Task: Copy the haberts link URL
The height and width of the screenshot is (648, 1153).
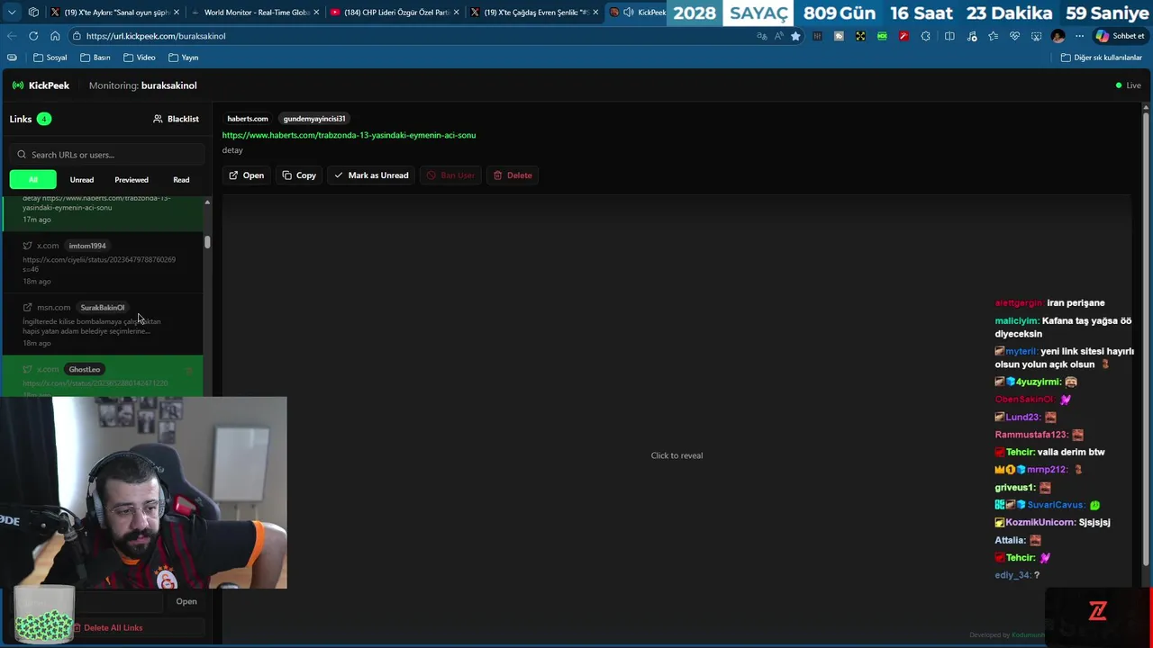Action: [299, 175]
